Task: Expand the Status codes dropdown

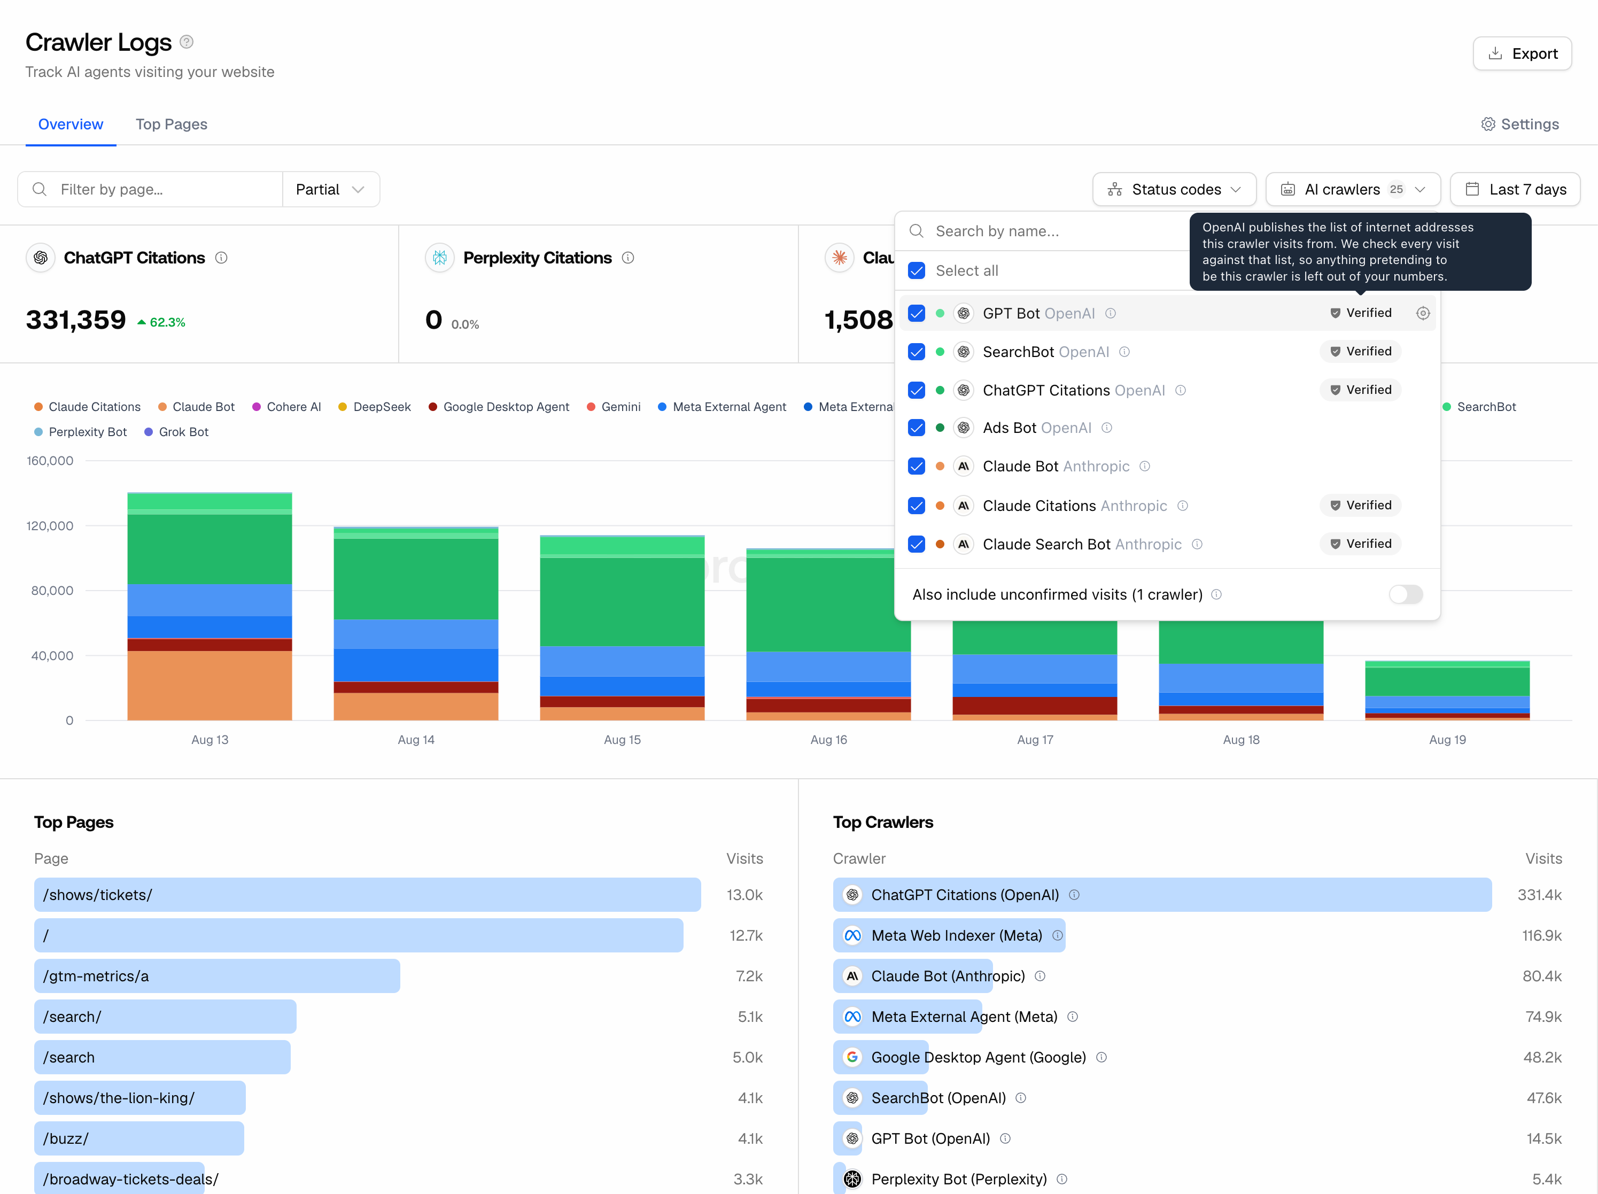Action: 1174,189
